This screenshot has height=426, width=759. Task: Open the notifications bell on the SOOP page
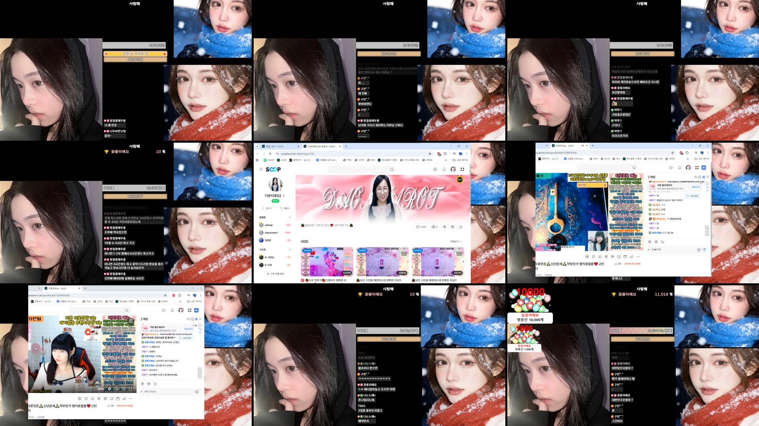[444, 169]
